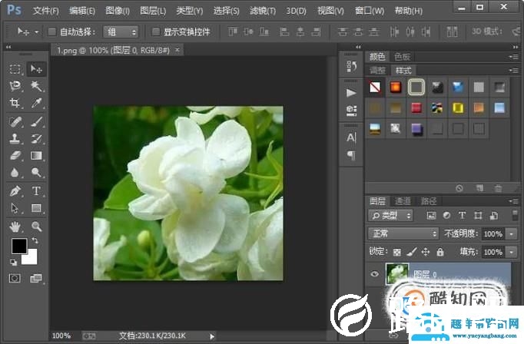The width and height of the screenshot is (524, 344).
Task: Select the Crop tool
Action: [x=15, y=103]
